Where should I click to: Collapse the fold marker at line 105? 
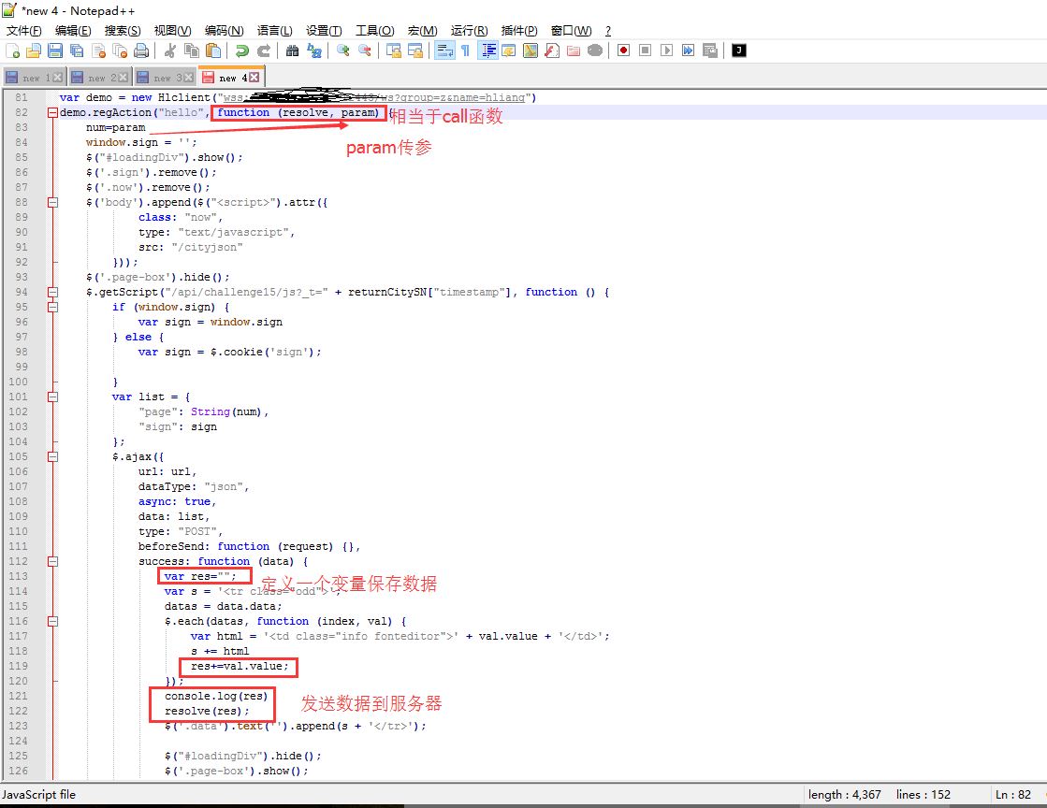coord(52,457)
